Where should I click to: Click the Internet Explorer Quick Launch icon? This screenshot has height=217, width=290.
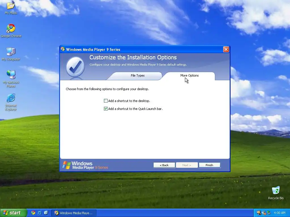(x=40, y=213)
